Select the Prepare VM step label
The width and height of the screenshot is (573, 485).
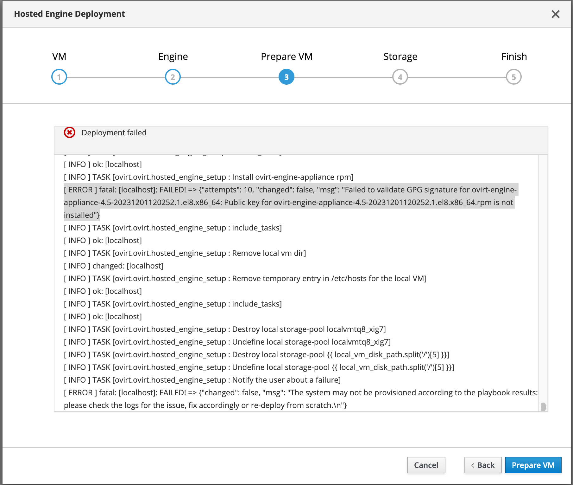[x=286, y=56]
